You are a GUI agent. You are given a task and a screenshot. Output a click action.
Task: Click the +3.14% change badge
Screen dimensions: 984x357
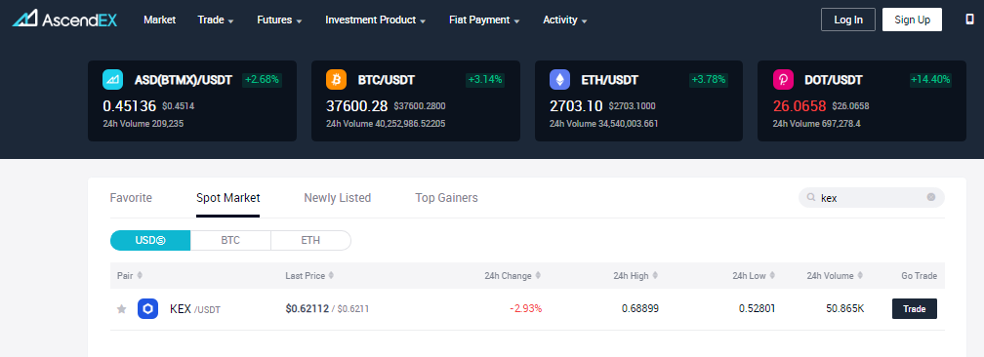[x=484, y=80]
